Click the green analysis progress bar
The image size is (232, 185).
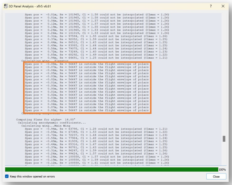111,170
